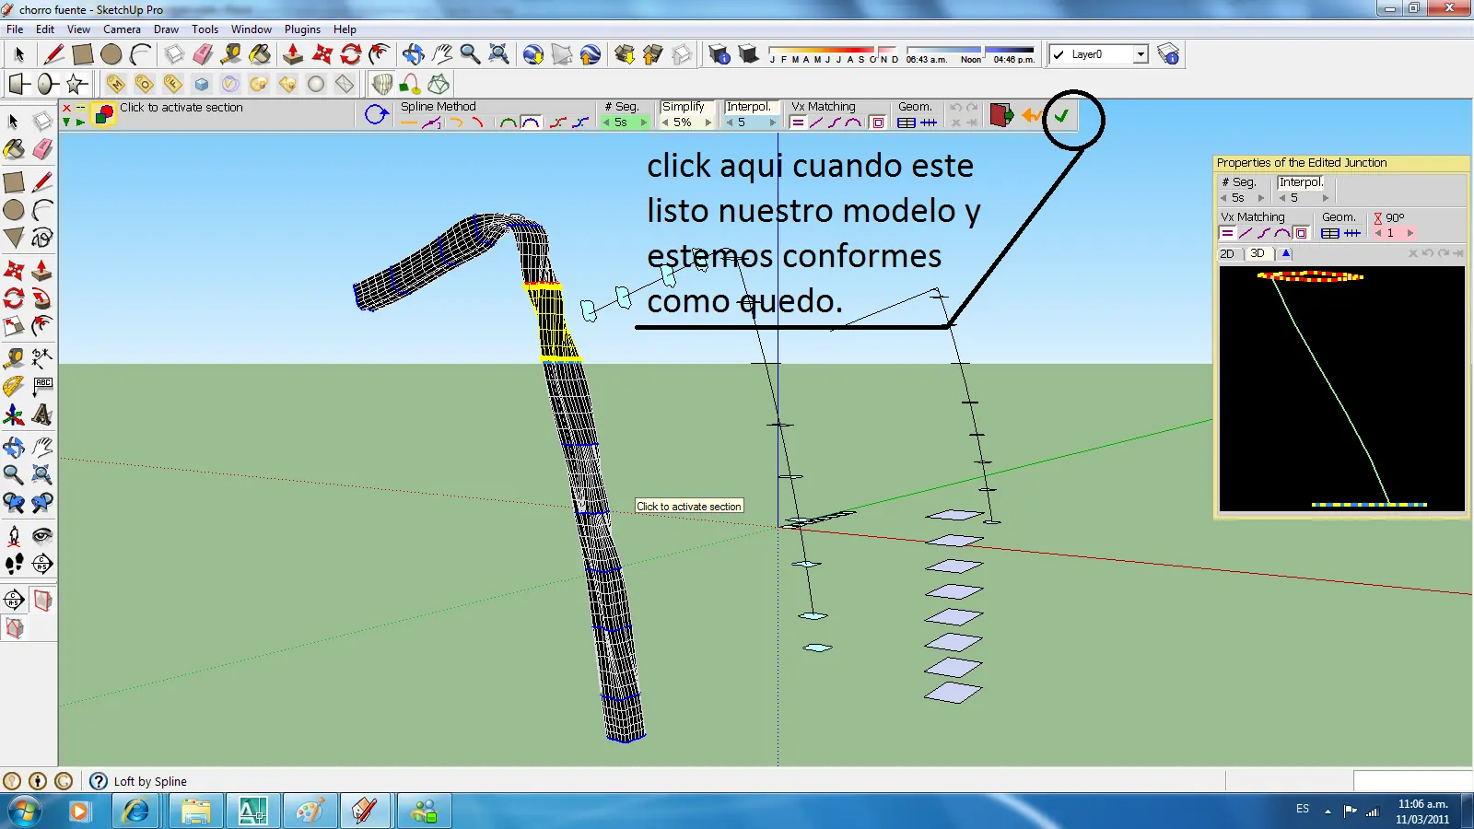Switch to the 2D tab in Properties panel
The image size is (1474, 829).
click(x=1227, y=253)
